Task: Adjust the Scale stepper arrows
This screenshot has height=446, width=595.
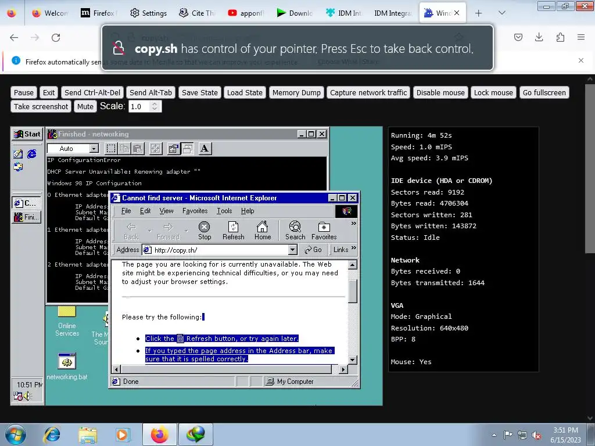Action: [155, 107]
